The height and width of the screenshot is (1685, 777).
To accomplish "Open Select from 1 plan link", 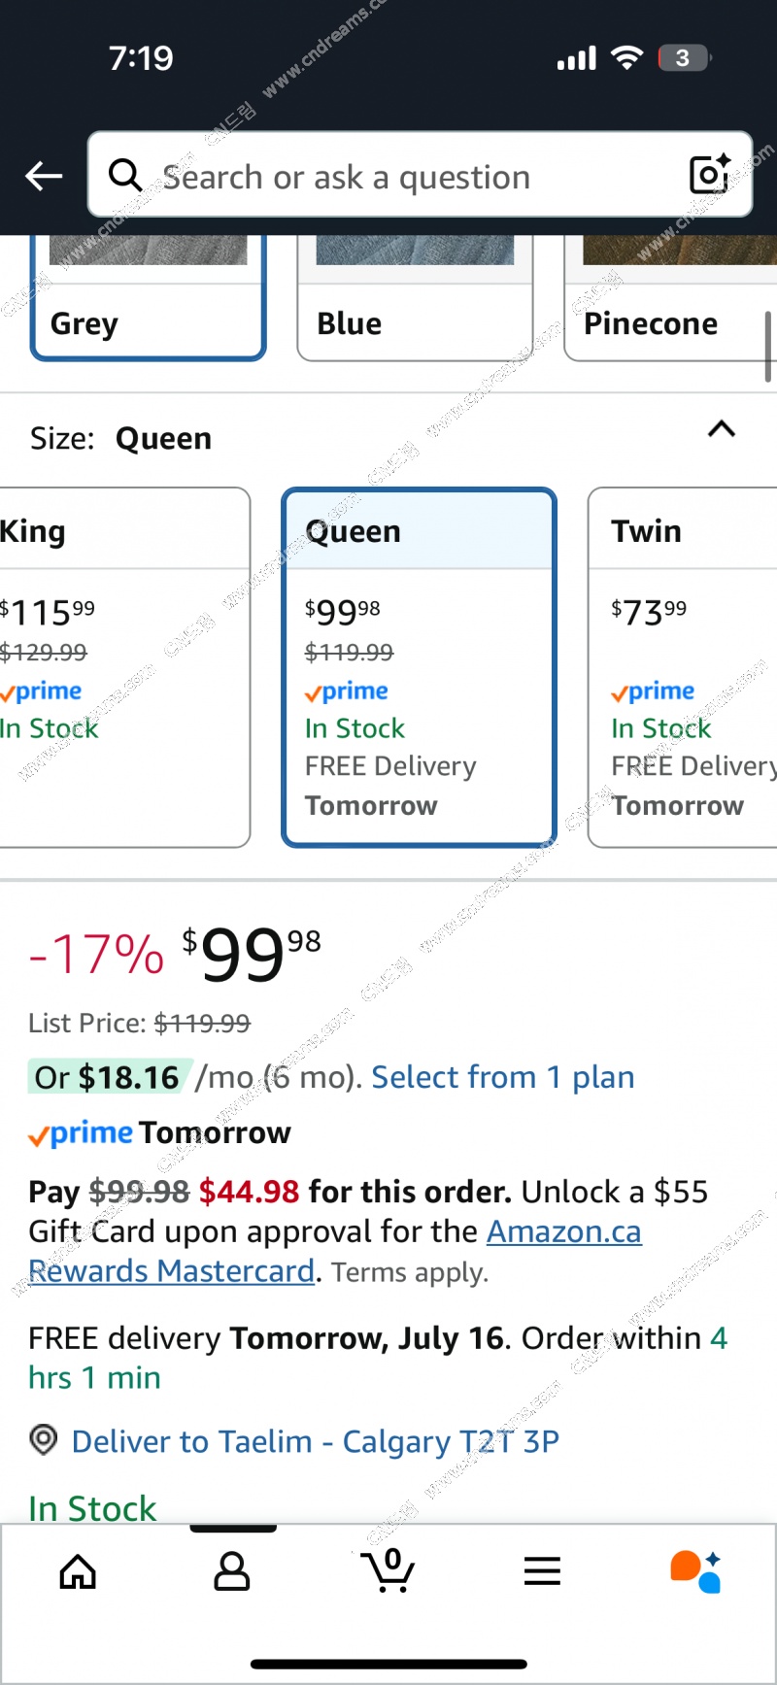I will 502,1077.
